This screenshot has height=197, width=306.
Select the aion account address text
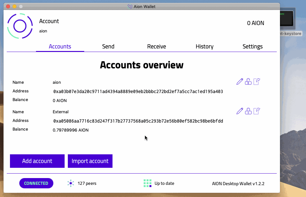[x=138, y=91]
